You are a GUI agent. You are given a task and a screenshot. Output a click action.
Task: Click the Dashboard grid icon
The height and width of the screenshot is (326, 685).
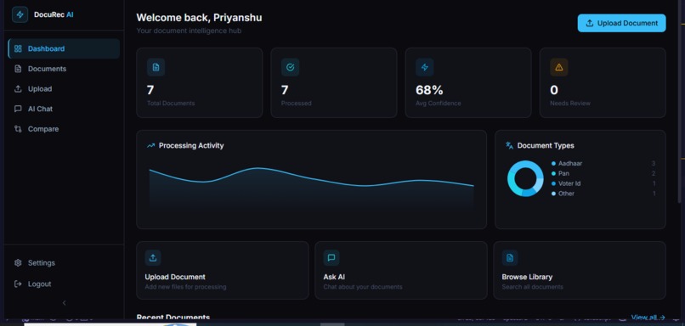tap(18, 48)
